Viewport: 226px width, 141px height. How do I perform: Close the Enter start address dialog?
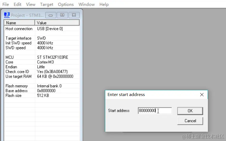pyautogui.click(x=202, y=95)
